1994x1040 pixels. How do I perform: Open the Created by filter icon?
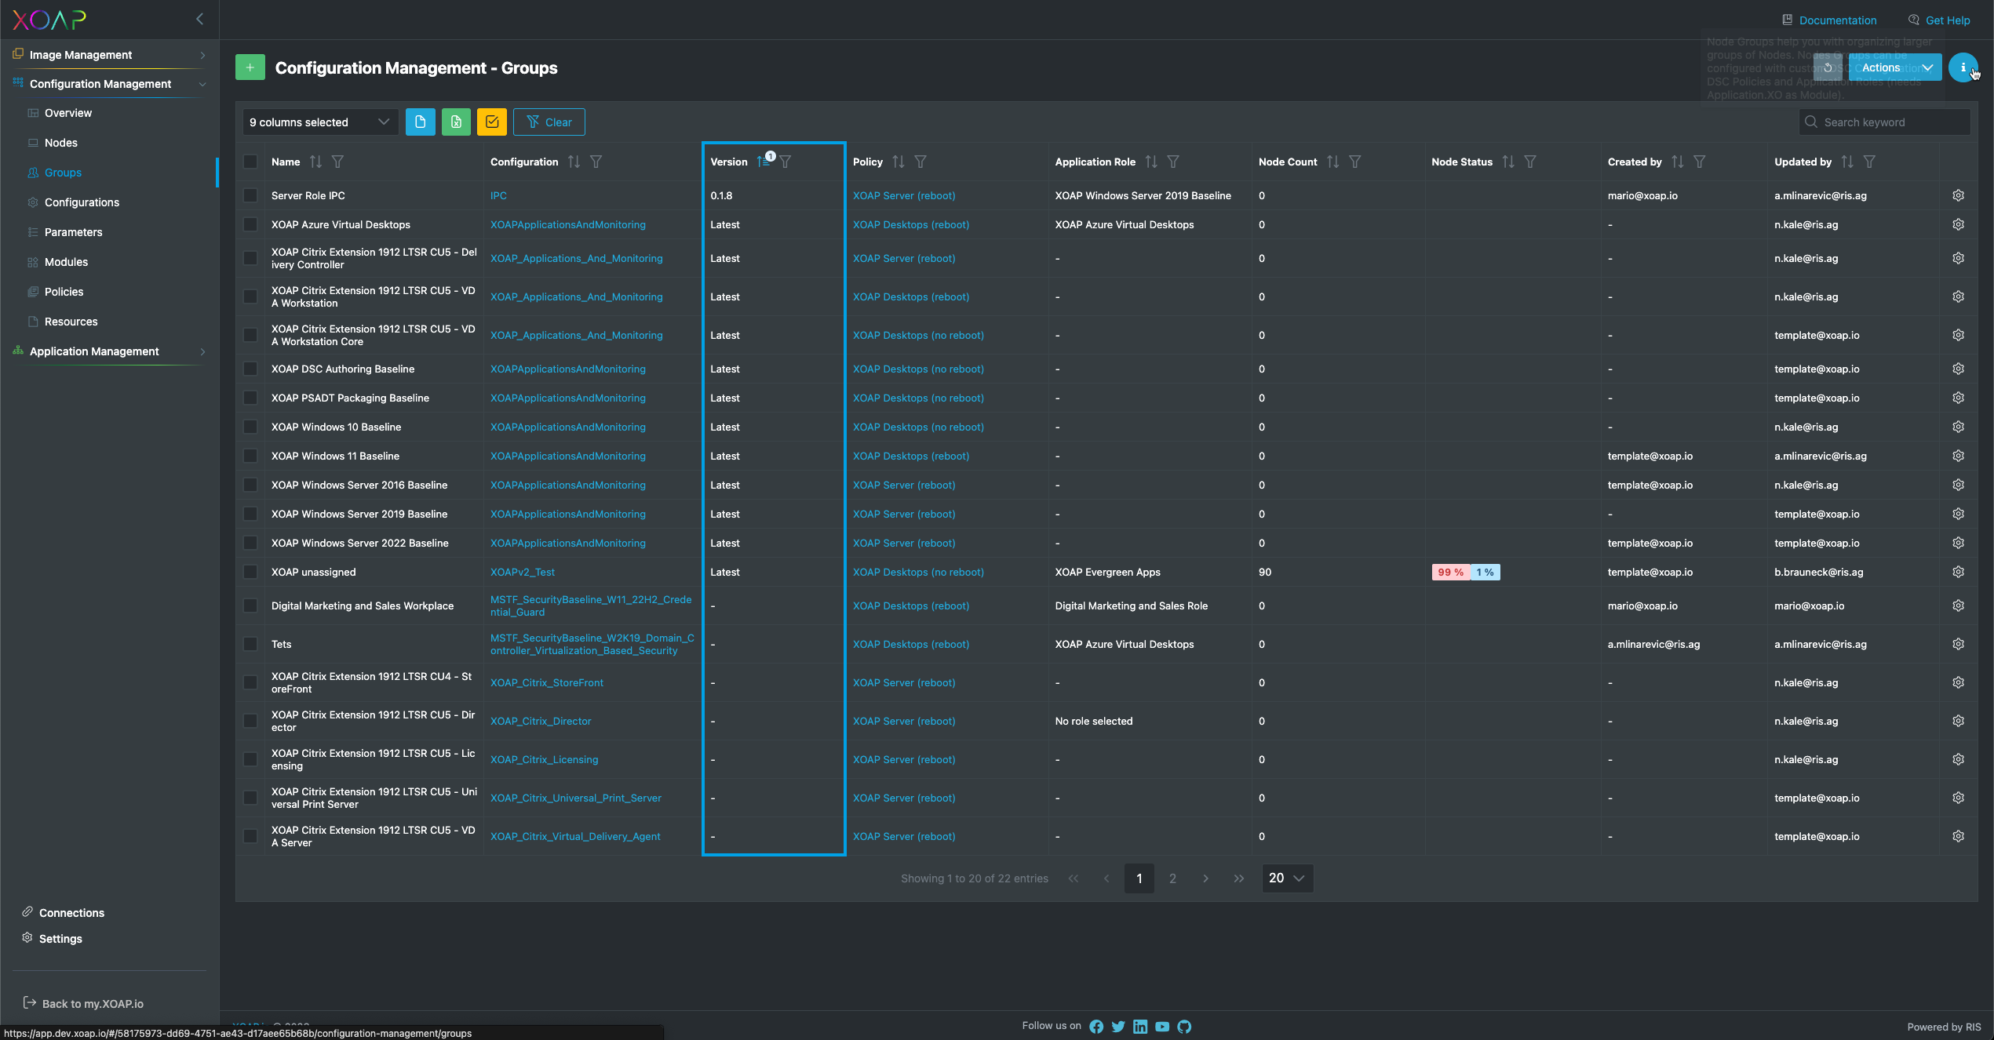1699,162
